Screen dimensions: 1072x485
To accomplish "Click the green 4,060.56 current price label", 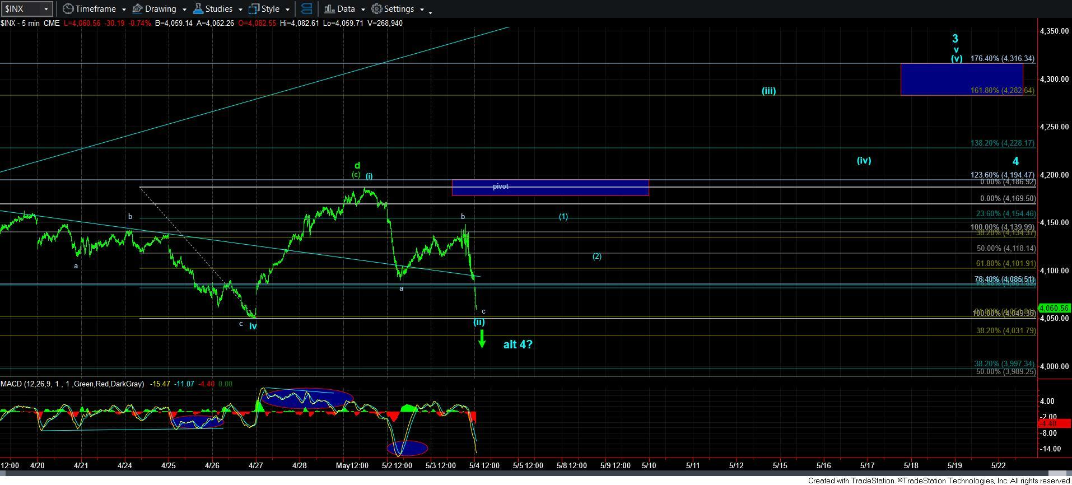I will pos(1054,308).
